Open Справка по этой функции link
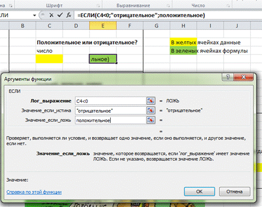The image size is (262, 207). point(34,192)
